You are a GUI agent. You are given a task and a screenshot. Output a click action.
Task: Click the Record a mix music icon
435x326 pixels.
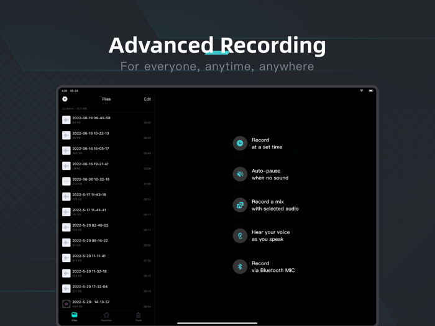point(240,205)
